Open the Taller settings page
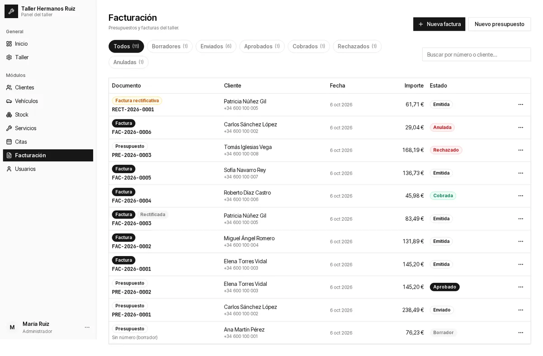This screenshot has width=543, height=356. point(48,57)
